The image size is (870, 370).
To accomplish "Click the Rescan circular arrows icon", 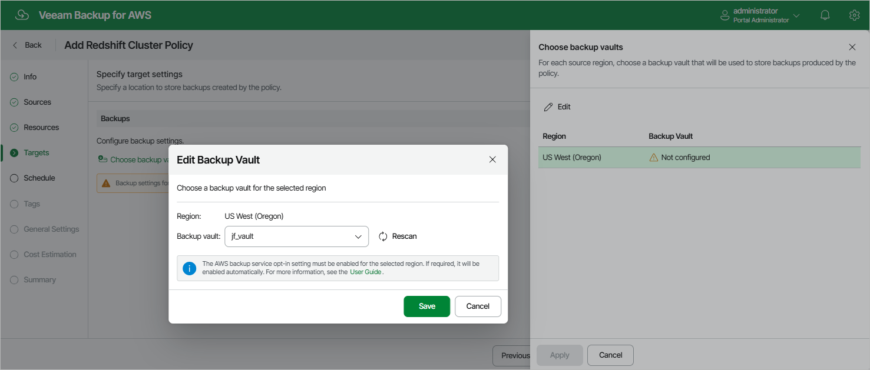I will coord(383,236).
